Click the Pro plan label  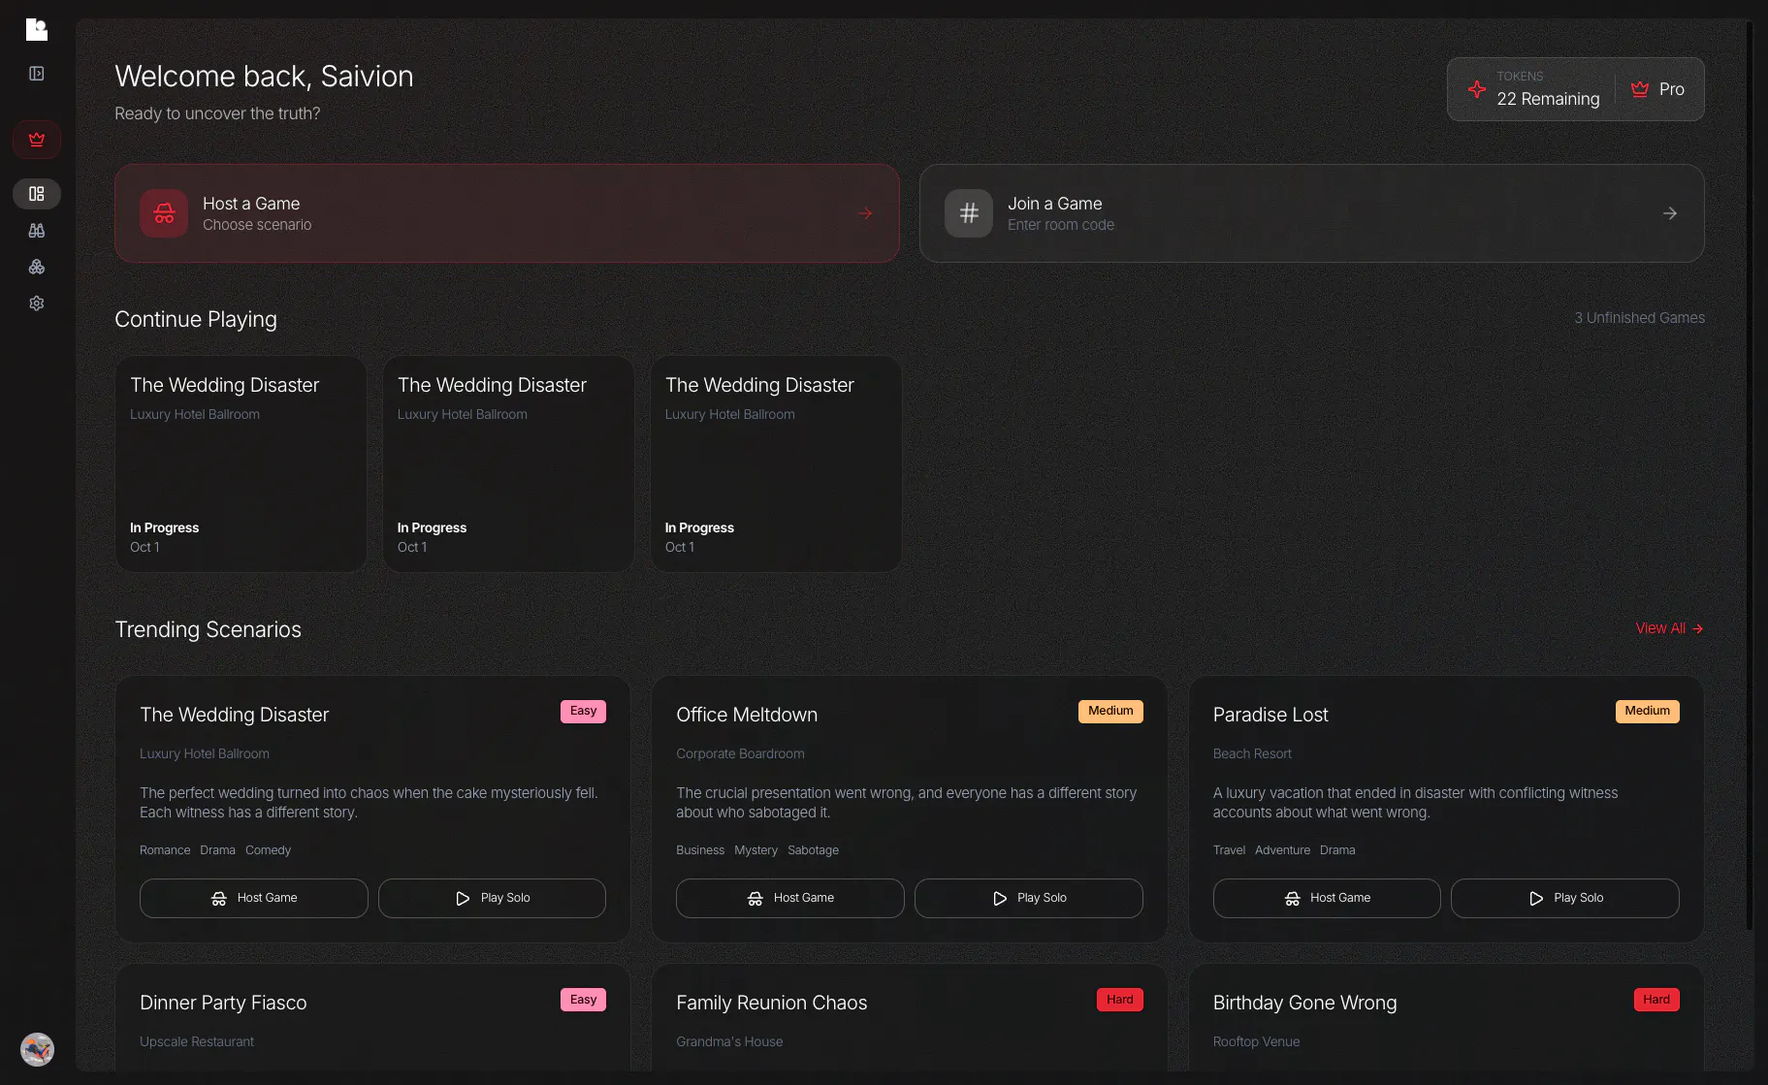click(1672, 89)
